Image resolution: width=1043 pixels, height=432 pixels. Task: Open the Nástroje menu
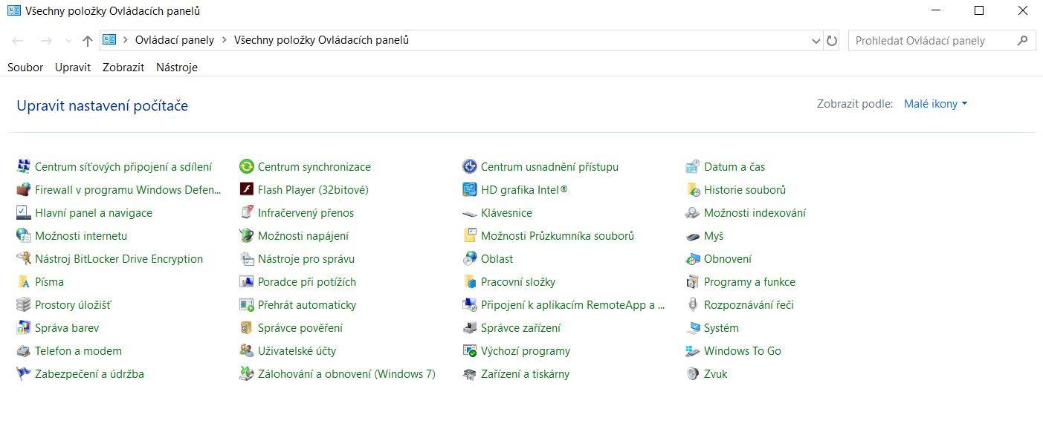point(177,68)
